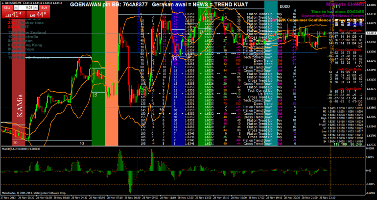377x200 pixels.
Task: Click the High-Open Daily table heading
Action: [349, 69]
